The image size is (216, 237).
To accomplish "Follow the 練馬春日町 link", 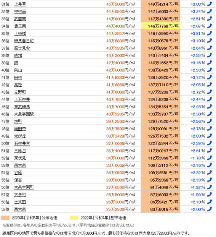I will tap(24, 41).
